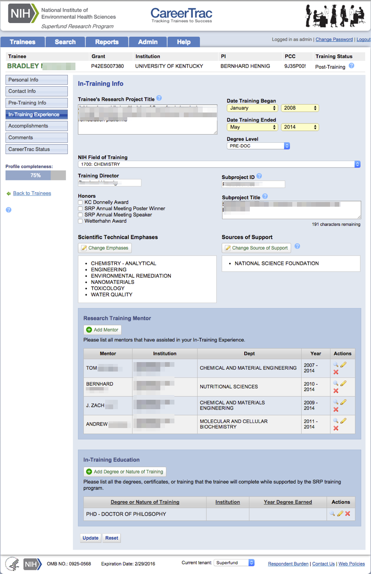The width and height of the screenshot is (371, 574).
Task: Open the Date Training Ended month dropdown
Action: tap(252, 127)
